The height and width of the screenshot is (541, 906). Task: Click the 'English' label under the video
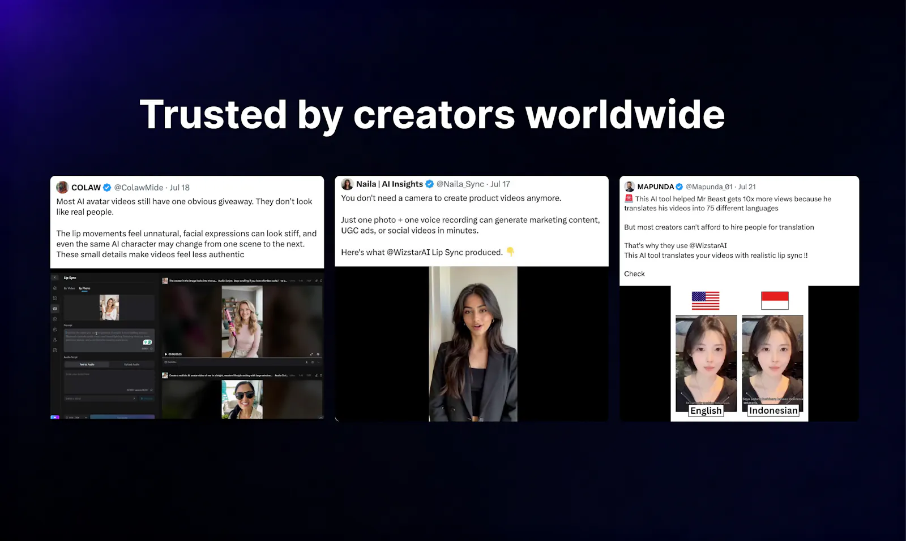(x=706, y=411)
